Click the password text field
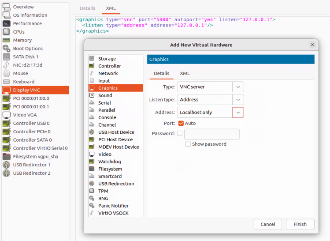The image size is (330, 241). pyautogui.click(x=212, y=134)
